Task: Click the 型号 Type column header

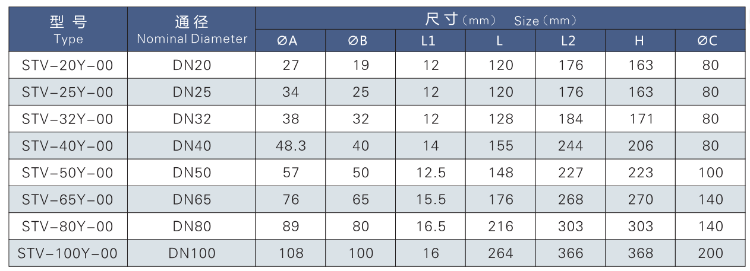Action: click(x=68, y=30)
